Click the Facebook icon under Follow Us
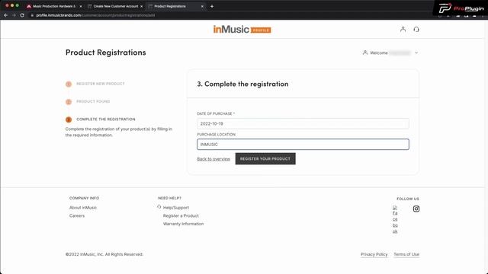 pos(395,220)
